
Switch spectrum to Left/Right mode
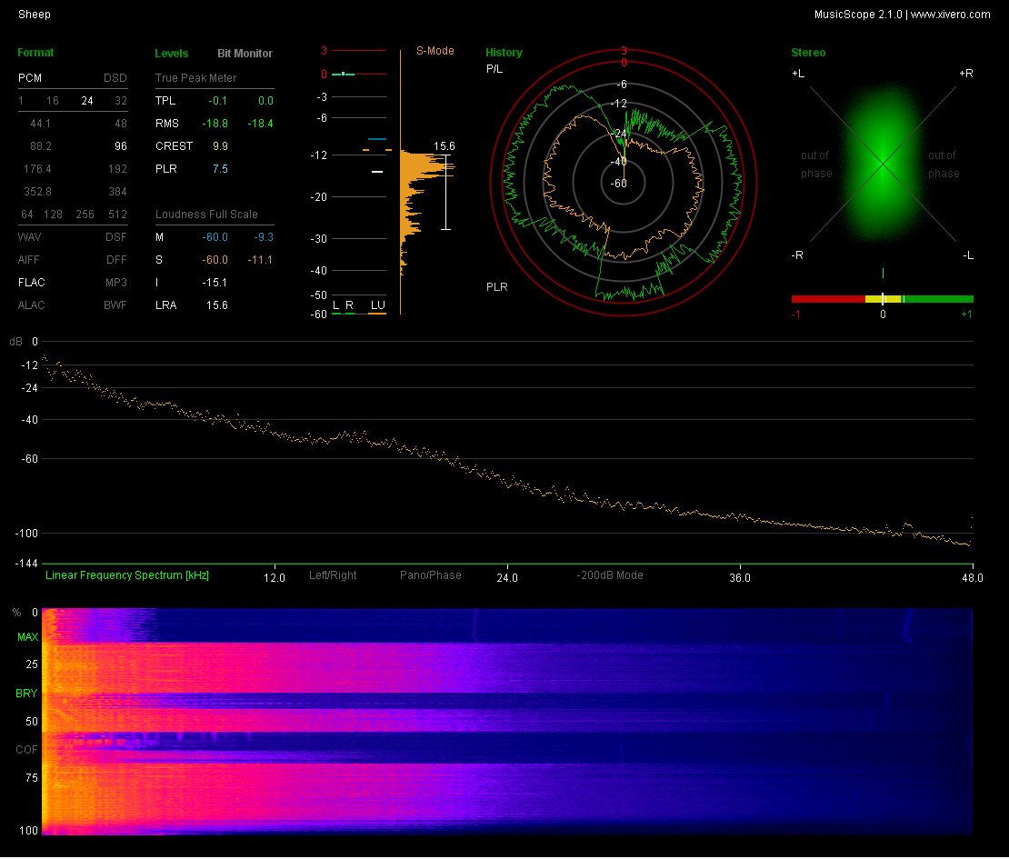(333, 575)
